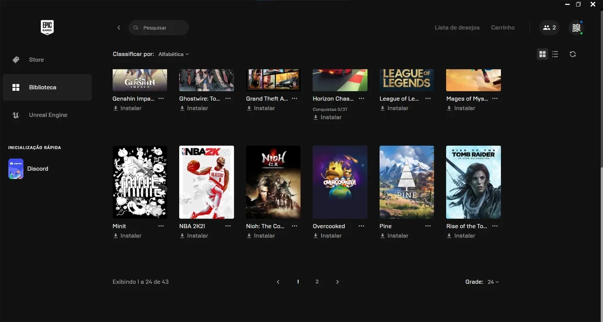Image resolution: width=603 pixels, height=322 pixels.
Task: Open the NBA 2K21 cover thumbnail
Action: coord(207,182)
